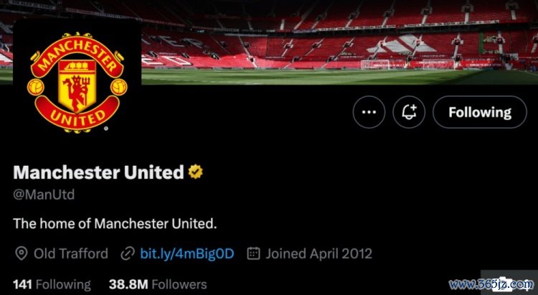Click the Manchester United display name
538x295 pixels.
pos(98,172)
